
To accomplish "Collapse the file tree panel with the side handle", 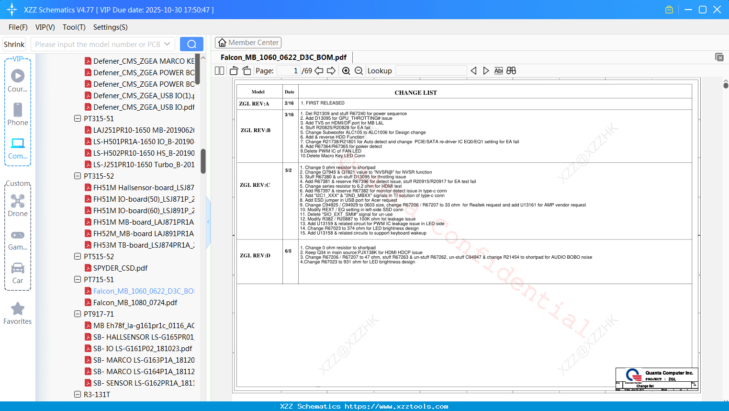I will tap(208, 222).
